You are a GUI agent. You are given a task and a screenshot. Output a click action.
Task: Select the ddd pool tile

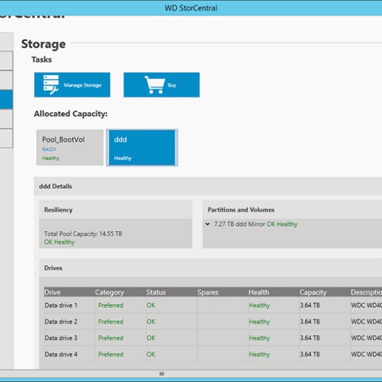point(142,148)
